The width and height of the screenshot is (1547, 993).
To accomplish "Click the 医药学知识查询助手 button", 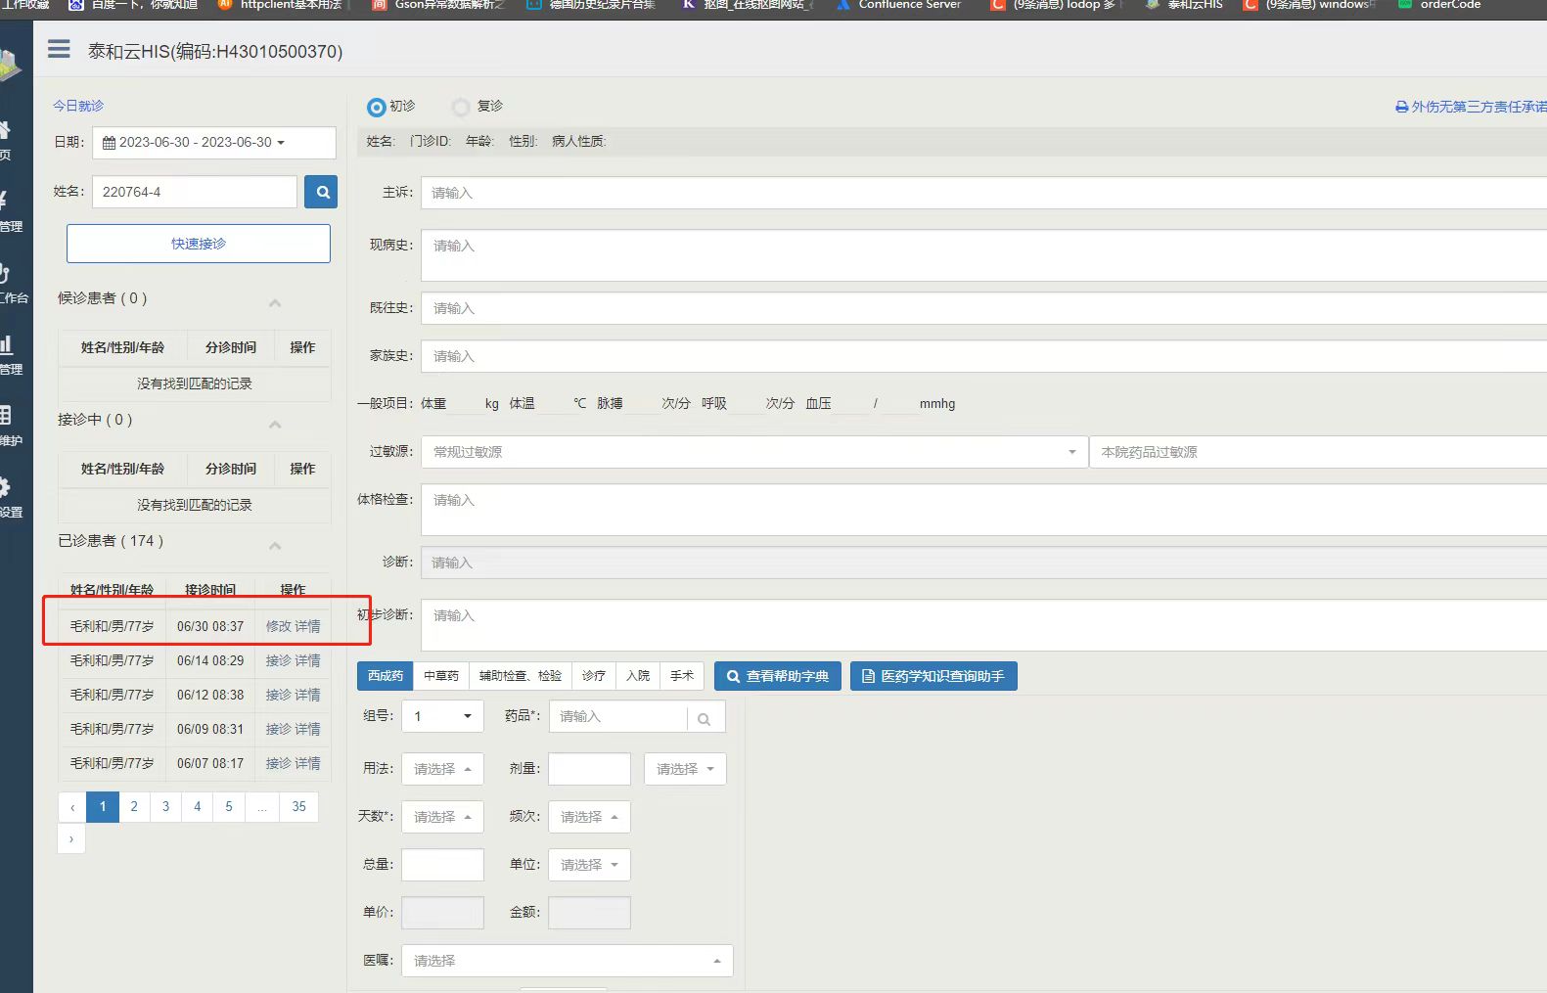I will (933, 676).
